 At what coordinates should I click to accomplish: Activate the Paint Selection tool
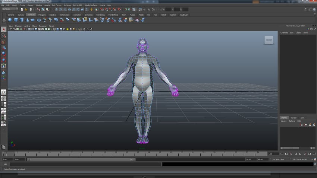pyautogui.click(x=3, y=42)
